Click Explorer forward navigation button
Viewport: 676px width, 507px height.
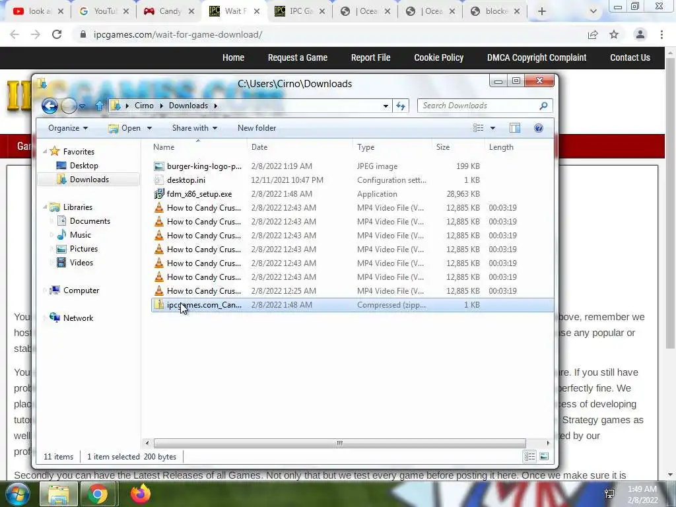(x=69, y=106)
